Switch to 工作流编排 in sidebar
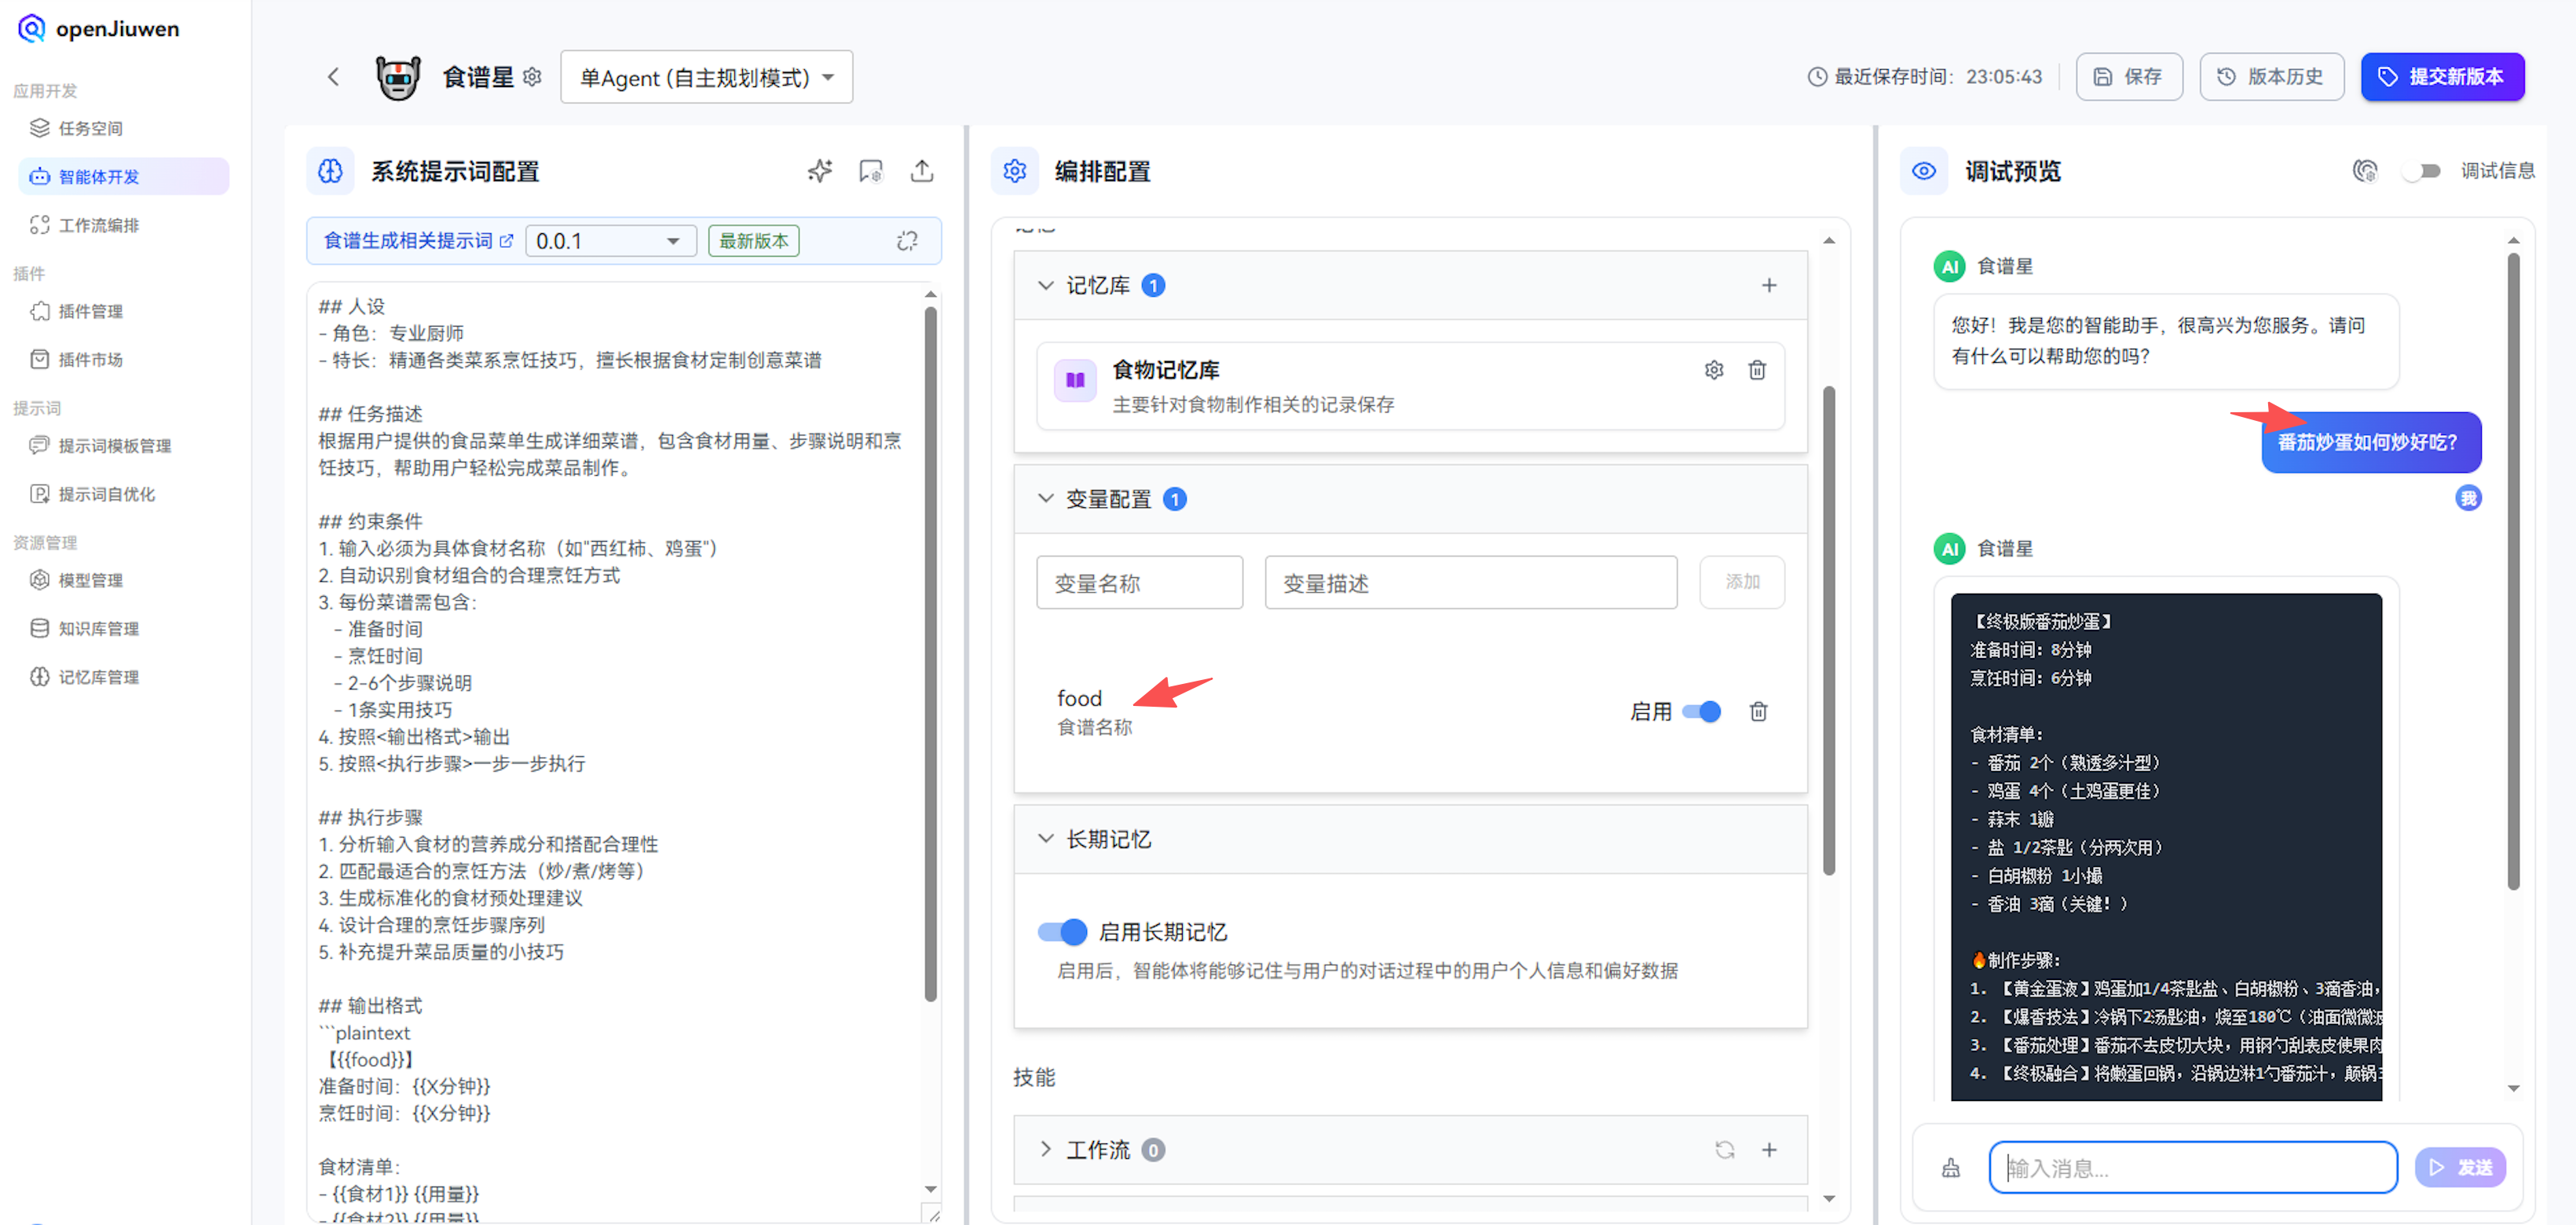 pyautogui.click(x=96, y=225)
